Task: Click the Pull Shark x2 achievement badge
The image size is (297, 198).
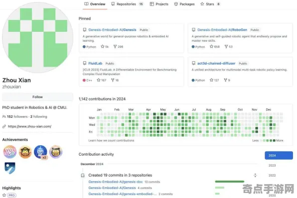Action: (x=40, y=152)
